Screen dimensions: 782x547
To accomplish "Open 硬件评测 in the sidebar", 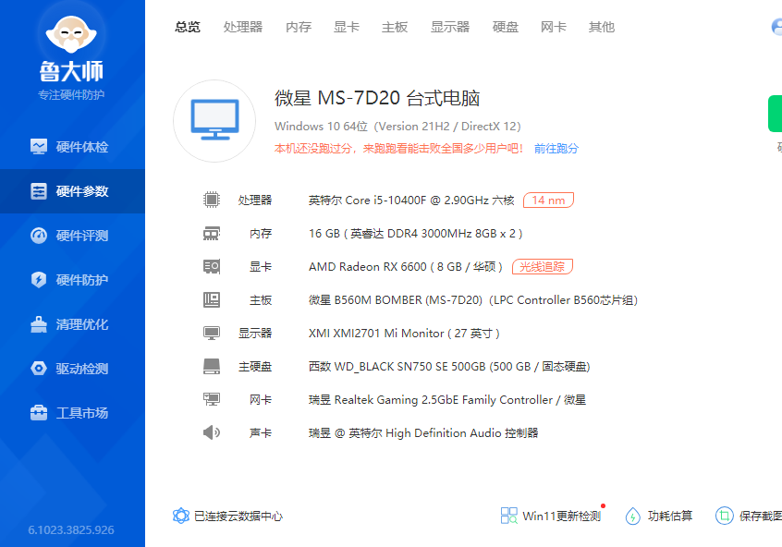I will 72,236.
